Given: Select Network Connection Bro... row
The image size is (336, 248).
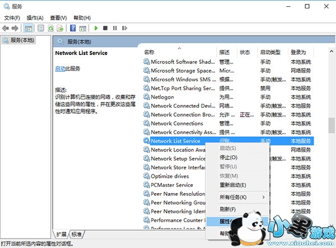Looking at the screenshot, I should click(x=228, y=114).
